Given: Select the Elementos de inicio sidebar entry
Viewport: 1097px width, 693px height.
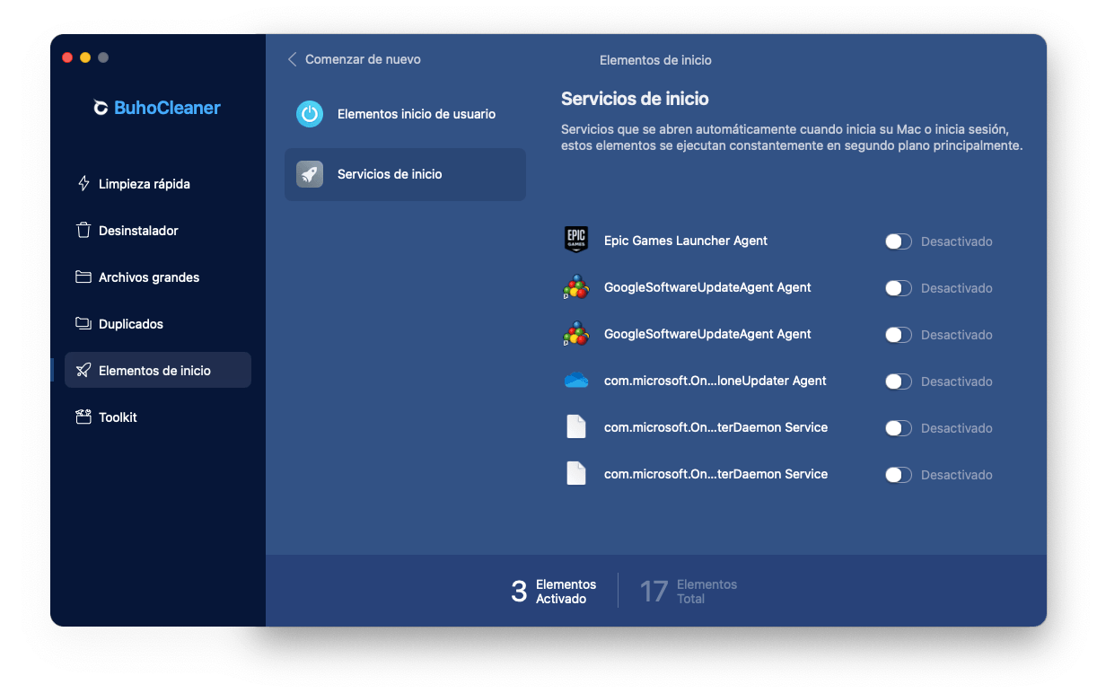Looking at the screenshot, I should (x=158, y=370).
